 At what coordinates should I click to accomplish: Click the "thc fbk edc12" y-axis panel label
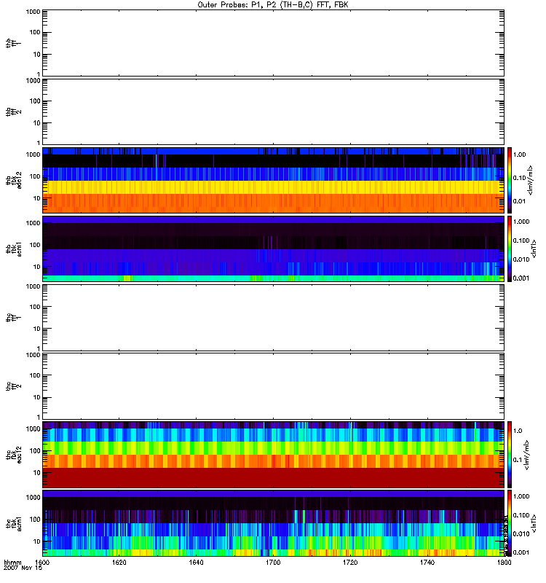coord(13,455)
